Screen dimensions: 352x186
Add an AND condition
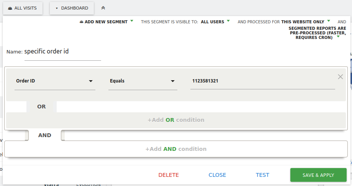(x=176, y=149)
